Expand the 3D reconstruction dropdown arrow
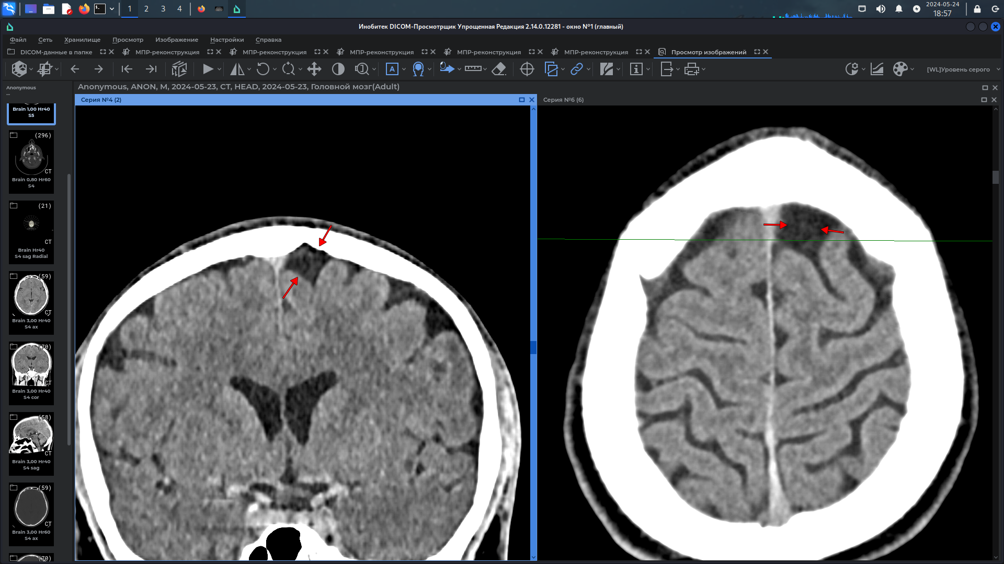The image size is (1004, 564). [31, 69]
